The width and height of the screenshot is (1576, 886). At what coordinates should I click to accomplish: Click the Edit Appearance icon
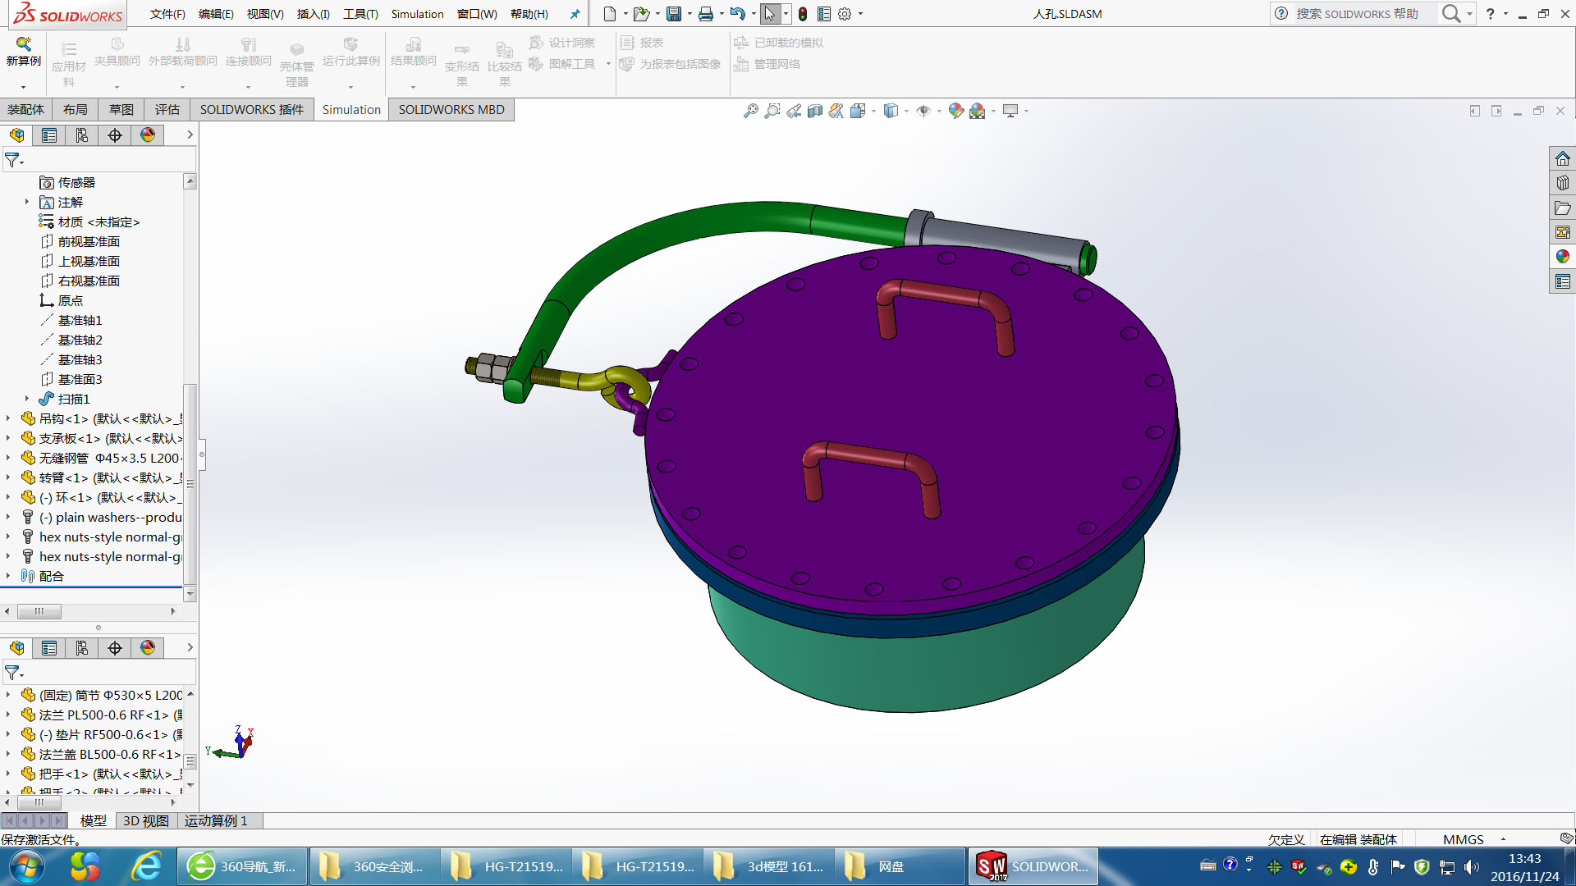(x=955, y=111)
